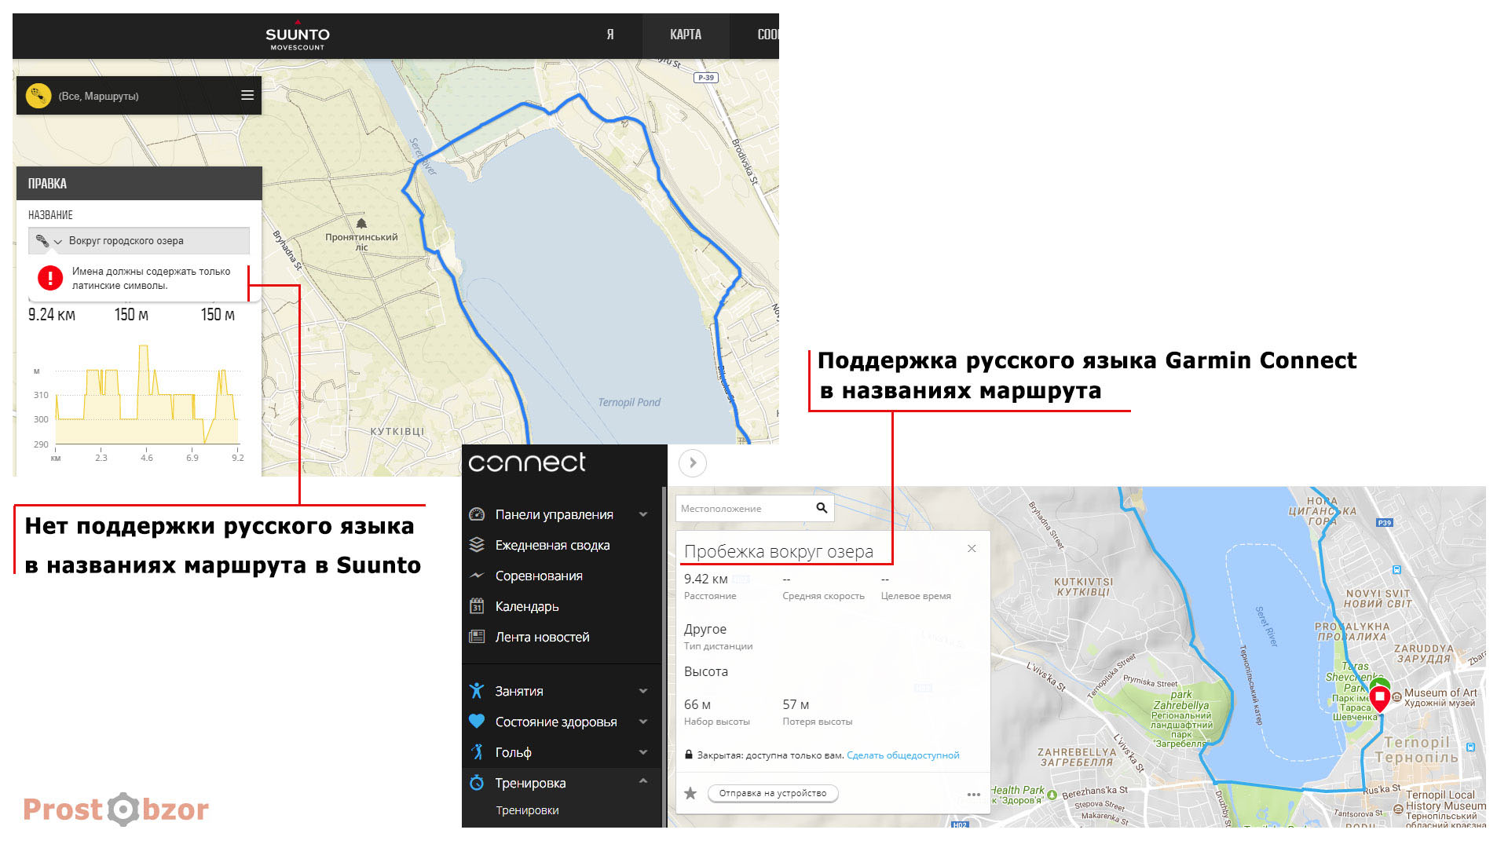
Task: Click the Состояние здоровья heart icon
Action: coord(477,722)
